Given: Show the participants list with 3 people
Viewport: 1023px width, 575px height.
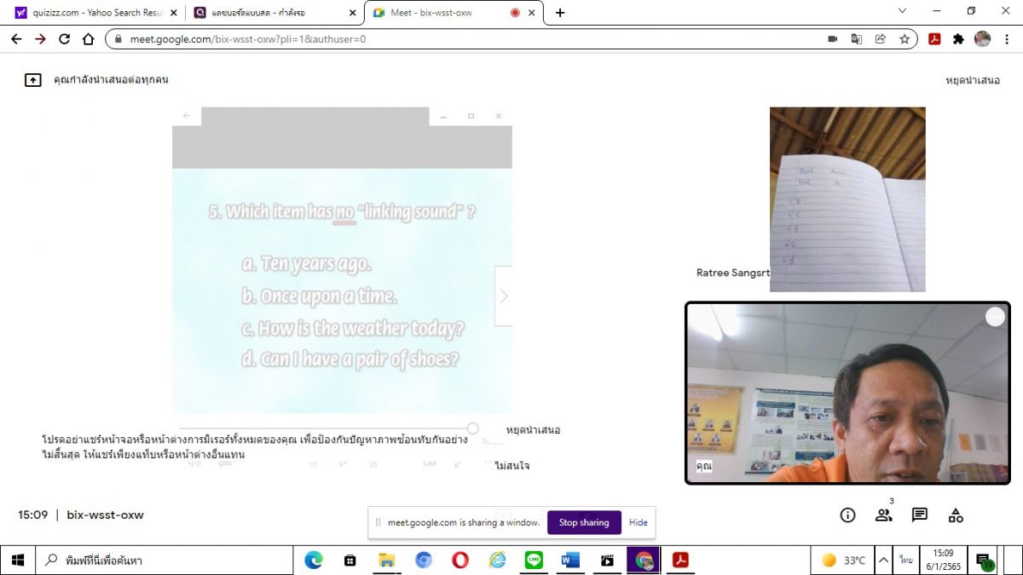Looking at the screenshot, I should tap(883, 515).
